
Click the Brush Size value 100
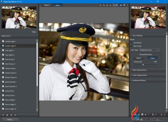[155, 62]
